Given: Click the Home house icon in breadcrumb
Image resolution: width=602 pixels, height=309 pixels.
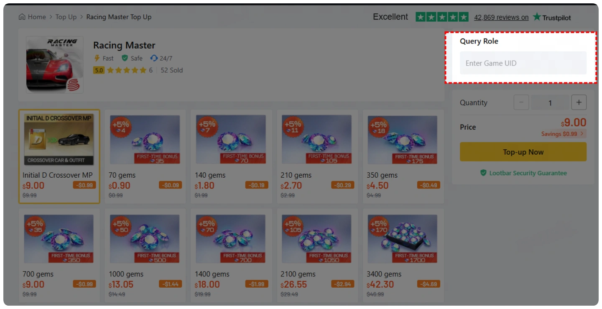Looking at the screenshot, I should pos(22,17).
